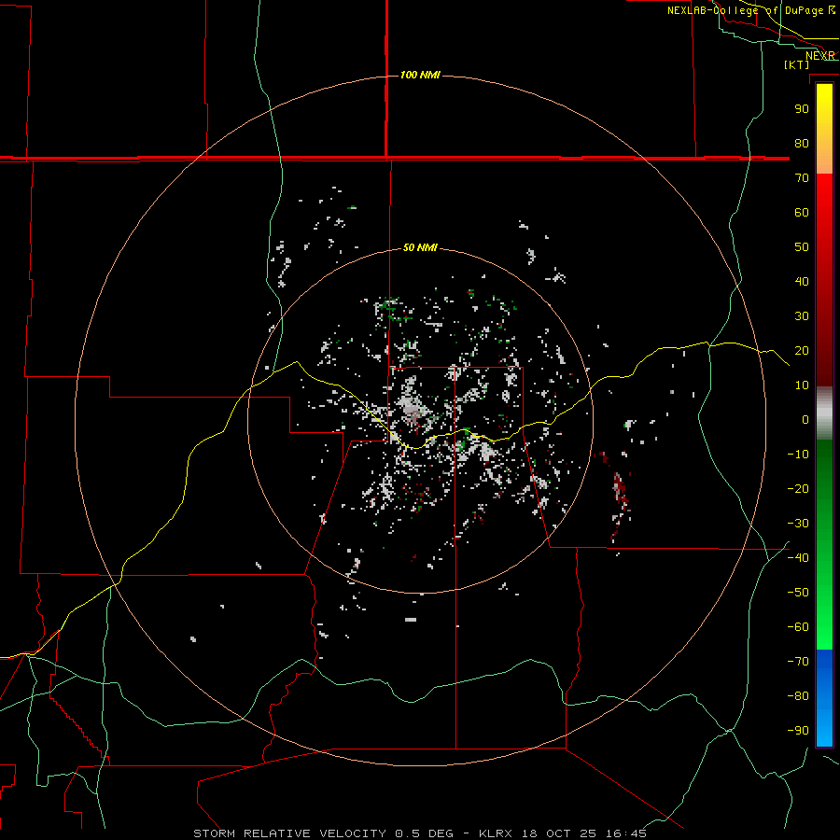Click the 0 value on the velocity legend
Image resolution: width=840 pixels, height=840 pixels.
(x=805, y=419)
